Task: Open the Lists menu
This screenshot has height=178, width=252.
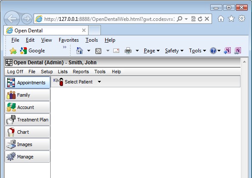Action: [x=63, y=72]
